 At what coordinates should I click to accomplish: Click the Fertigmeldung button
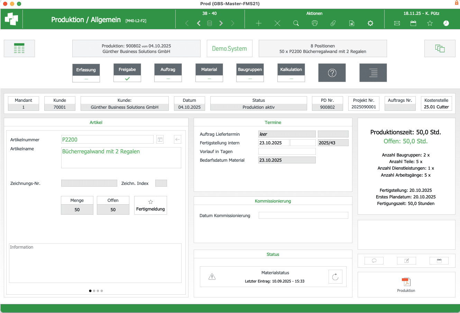(x=150, y=205)
